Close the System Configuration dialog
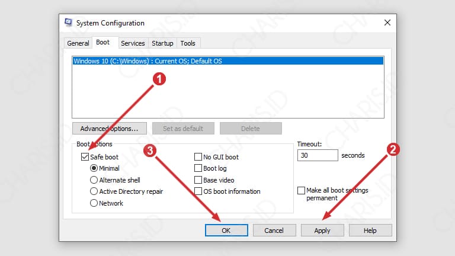The width and height of the screenshot is (455, 256). click(387, 23)
